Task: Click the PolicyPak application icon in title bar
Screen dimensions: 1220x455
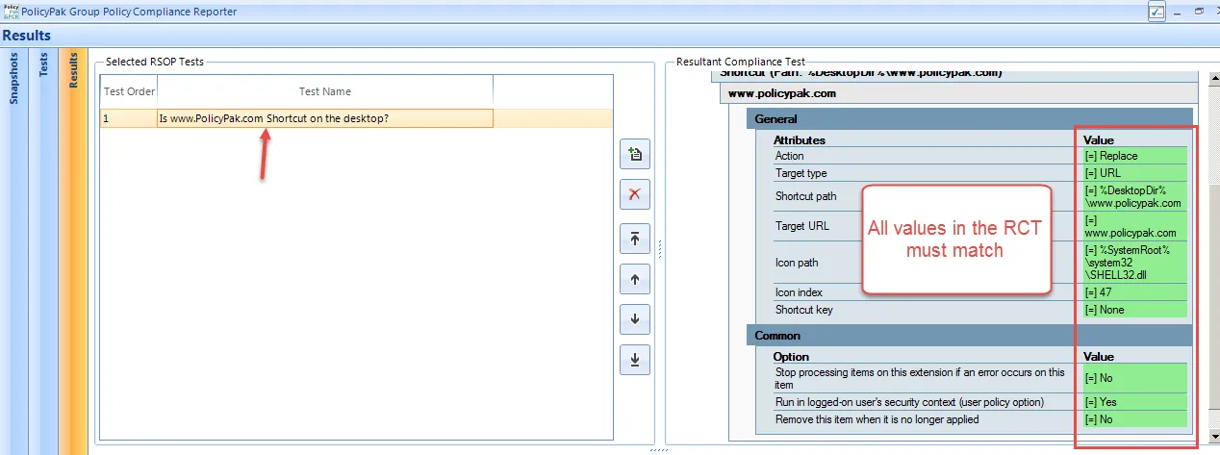Action: tap(10, 11)
